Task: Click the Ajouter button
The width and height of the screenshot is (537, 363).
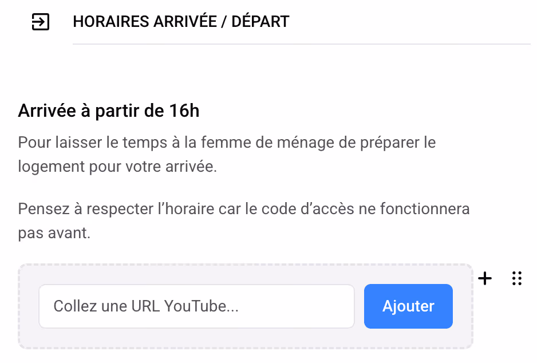Action: coord(408,306)
